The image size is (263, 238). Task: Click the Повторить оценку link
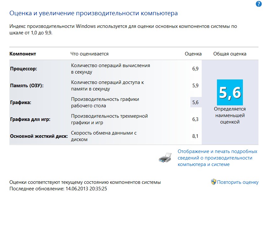[x=238, y=182]
